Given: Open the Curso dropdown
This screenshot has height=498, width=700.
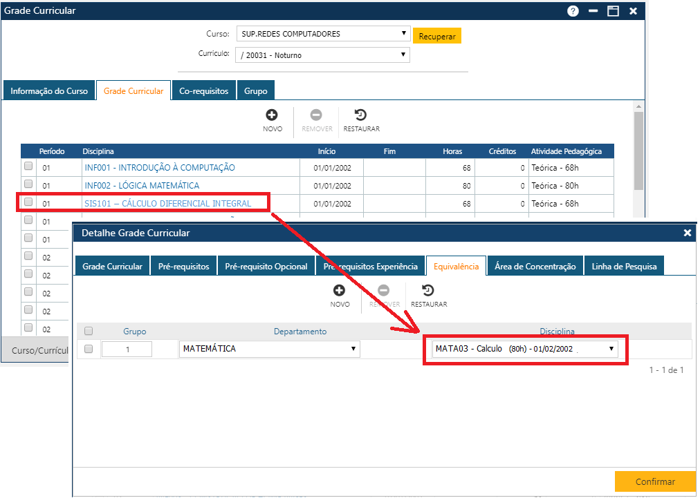Looking at the screenshot, I should point(323,34).
